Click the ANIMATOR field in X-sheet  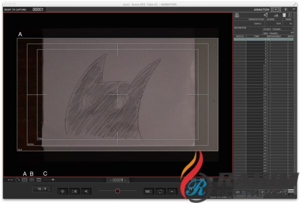[248, 30]
